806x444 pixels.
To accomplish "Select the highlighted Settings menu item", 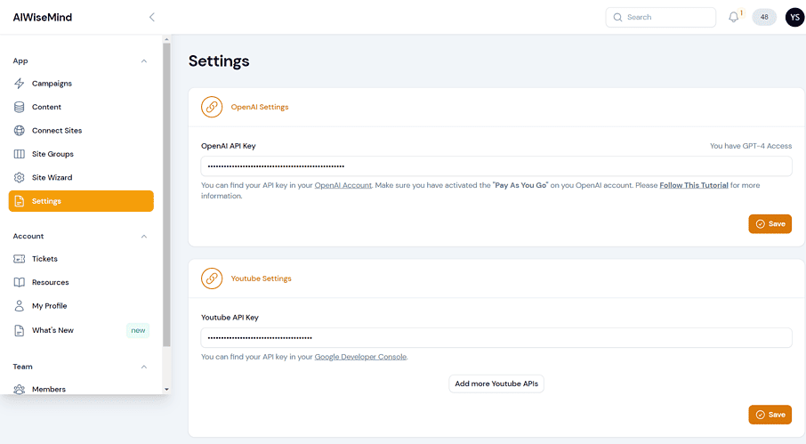I will [x=81, y=201].
